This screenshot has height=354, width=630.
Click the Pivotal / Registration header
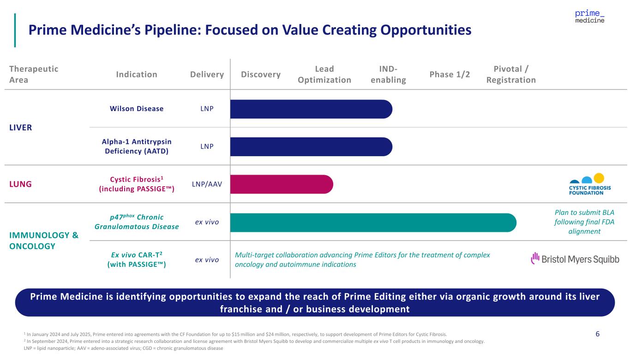click(x=511, y=75)
